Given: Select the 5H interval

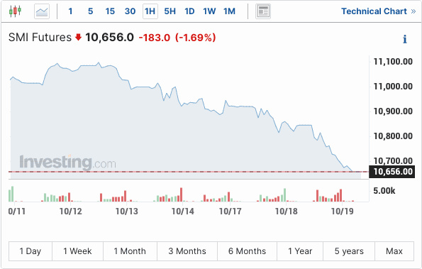Looking at the screenshot, I should [x=170, y=11].
